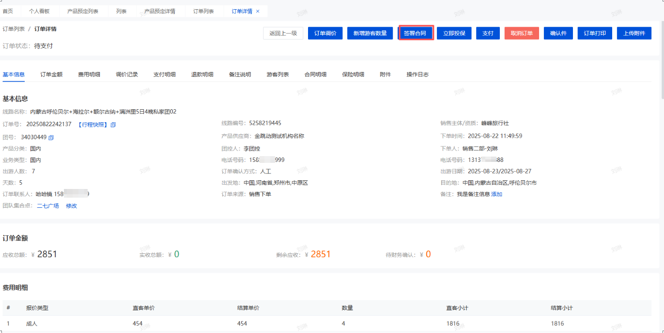Click the 新增游客数量 button

(x=370, y=33)
